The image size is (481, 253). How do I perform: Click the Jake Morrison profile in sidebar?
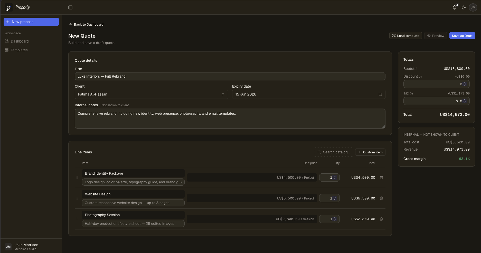[31, 247]
